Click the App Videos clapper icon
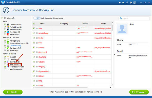 (x=8, y=32)
